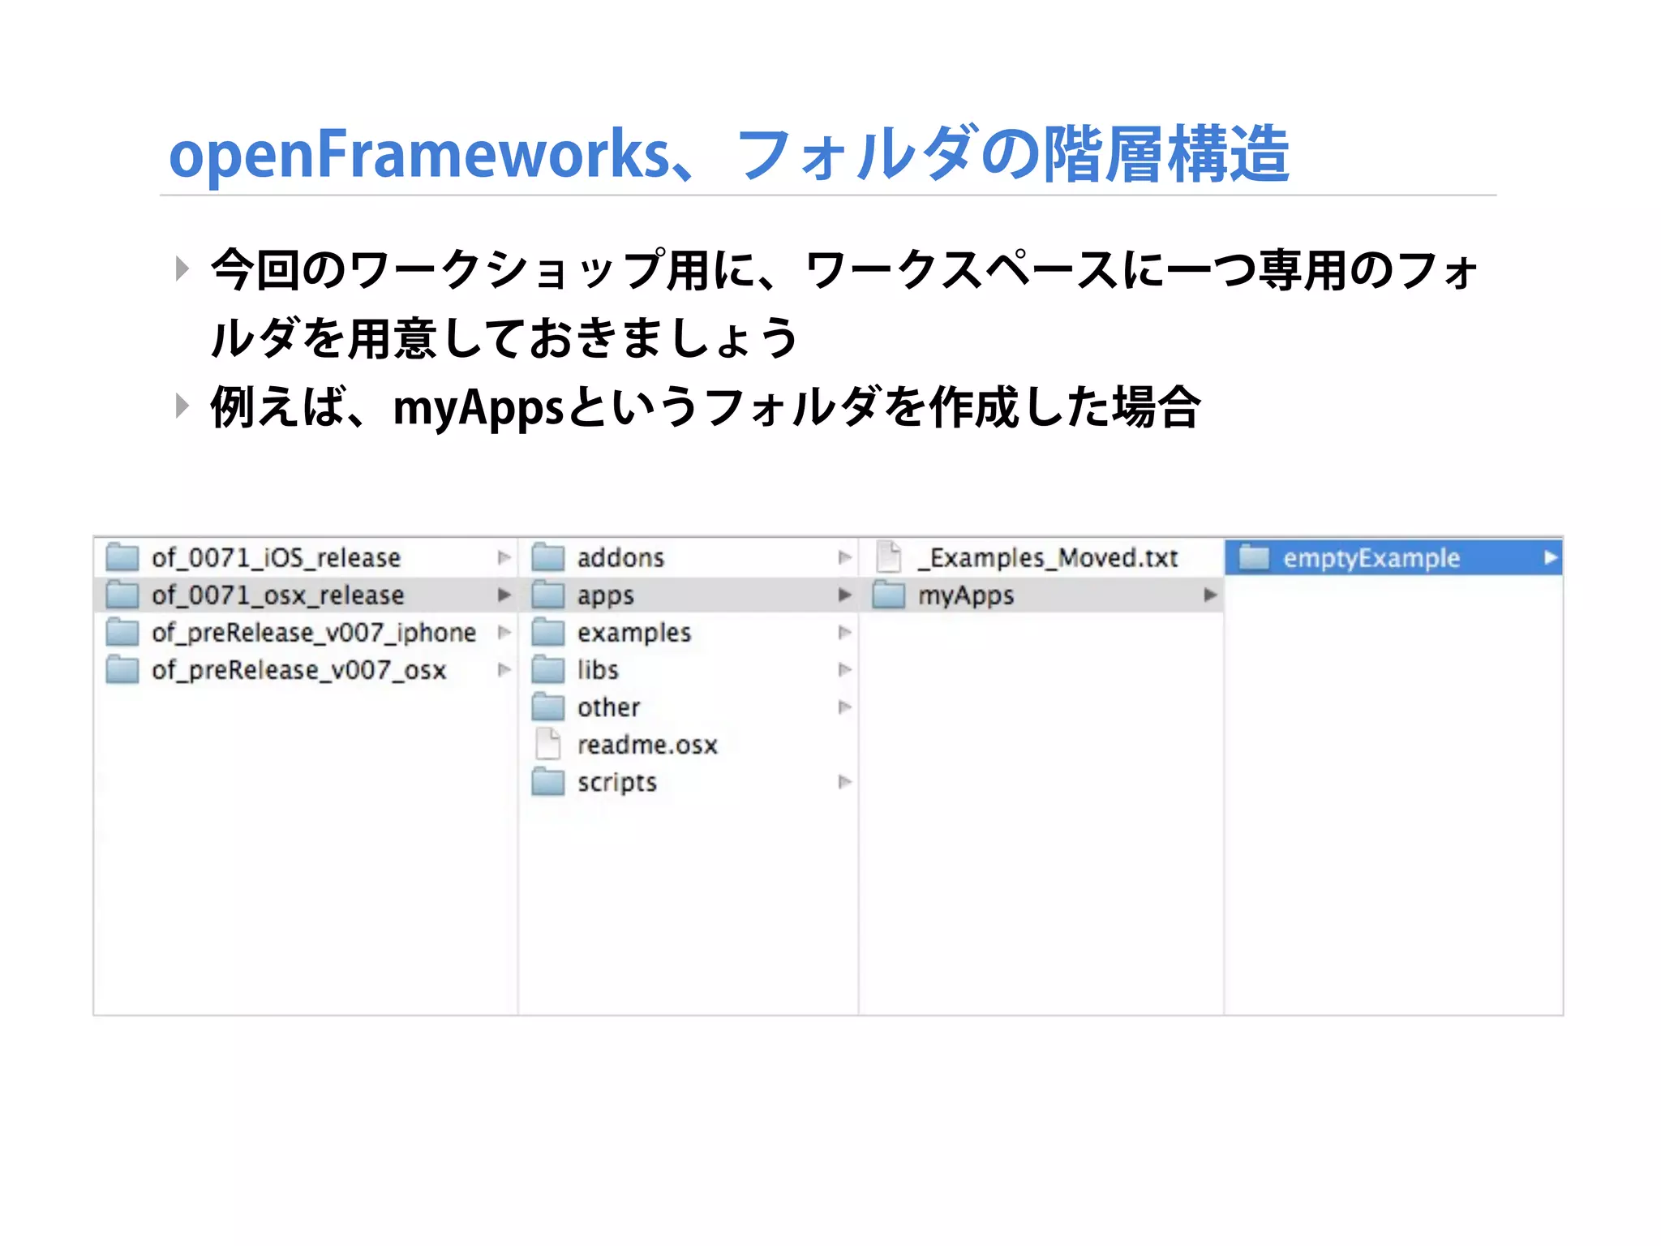Select the 'other' label

tap(608, 707)
